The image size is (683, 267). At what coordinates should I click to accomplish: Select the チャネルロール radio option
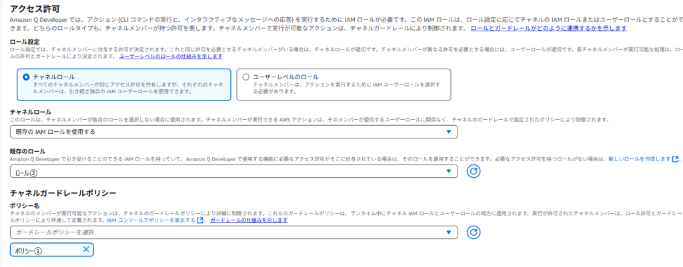pyautogui.click(x=26, y=77)
